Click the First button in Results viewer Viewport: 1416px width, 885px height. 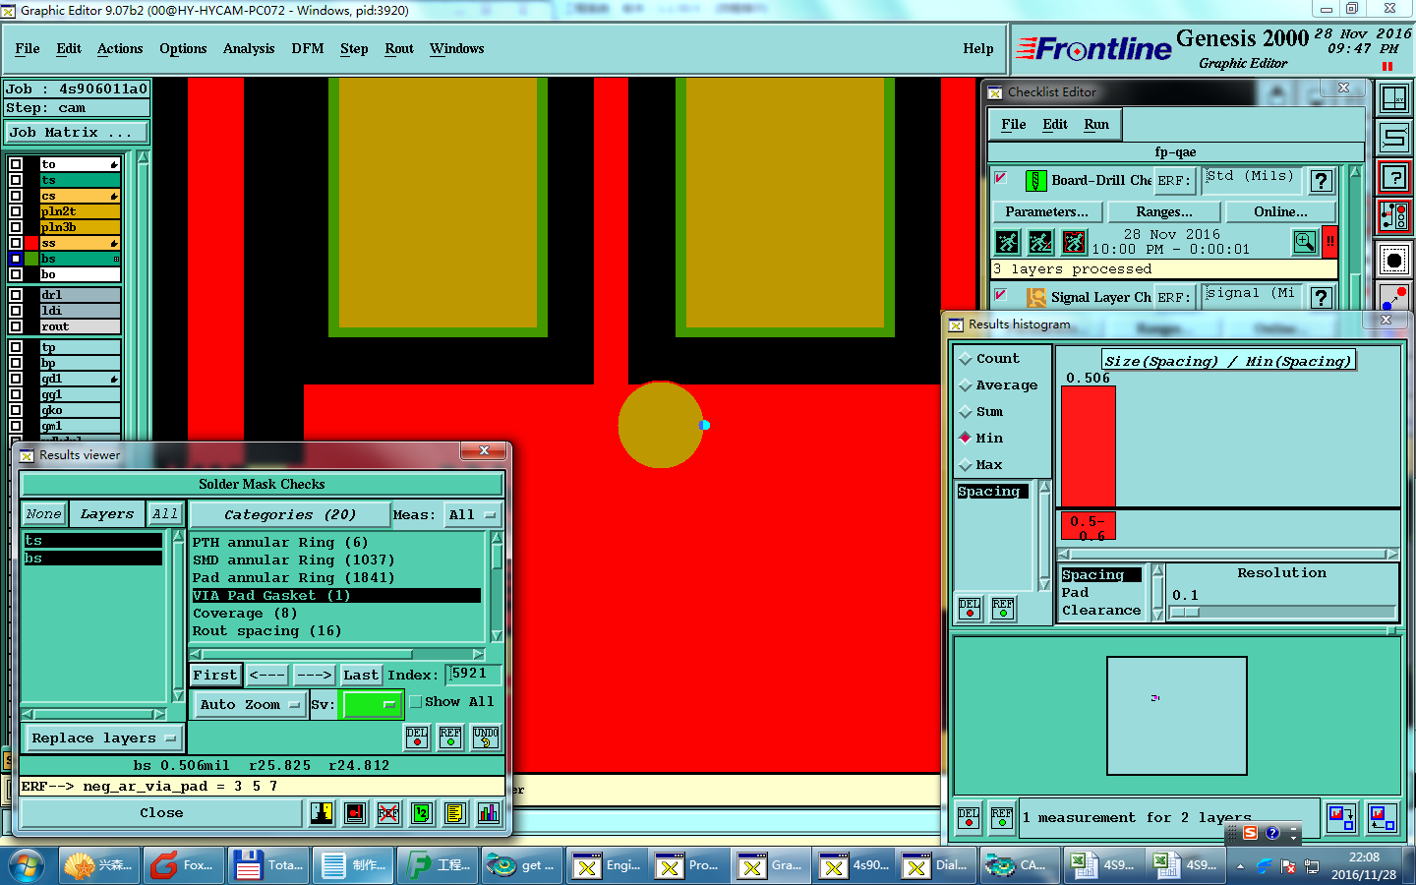click(x=215, y=675)
